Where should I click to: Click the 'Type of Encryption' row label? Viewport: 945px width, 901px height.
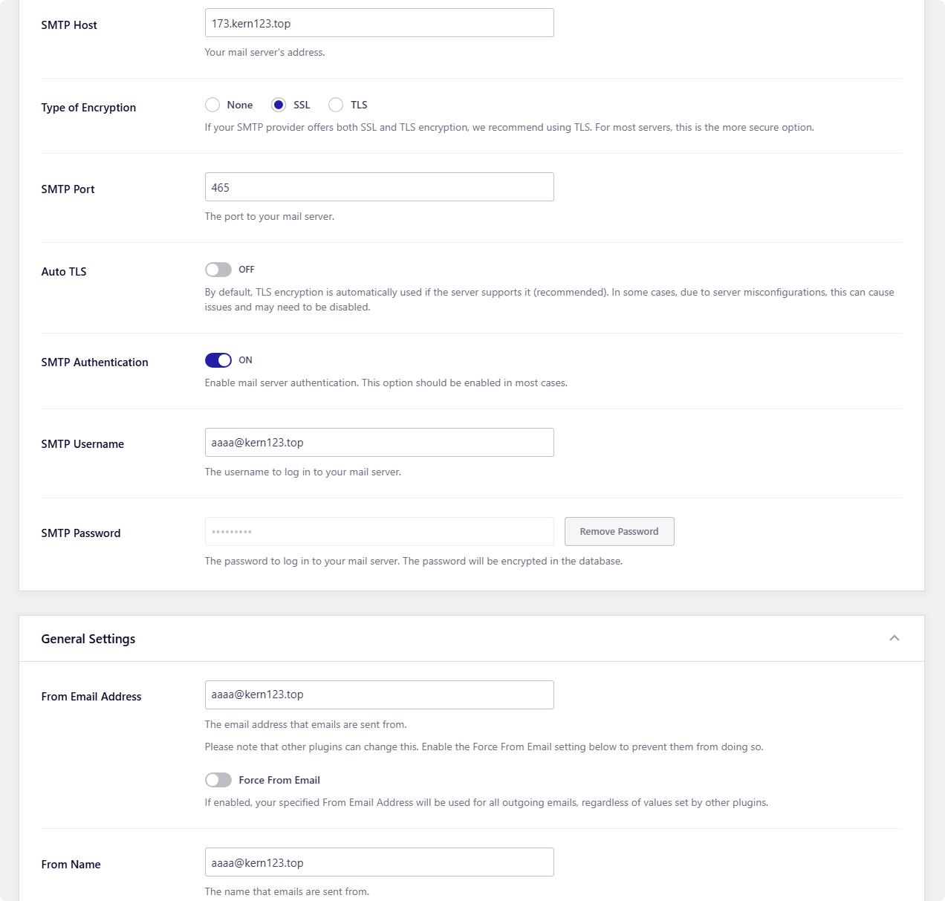[88, 108]
